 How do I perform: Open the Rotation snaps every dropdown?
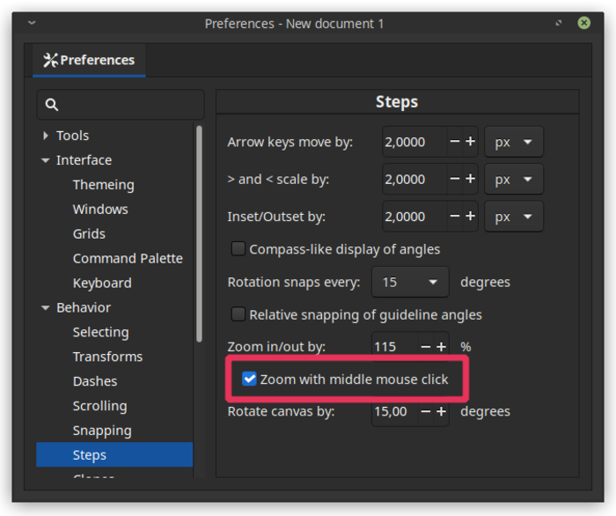click(410, 283)
